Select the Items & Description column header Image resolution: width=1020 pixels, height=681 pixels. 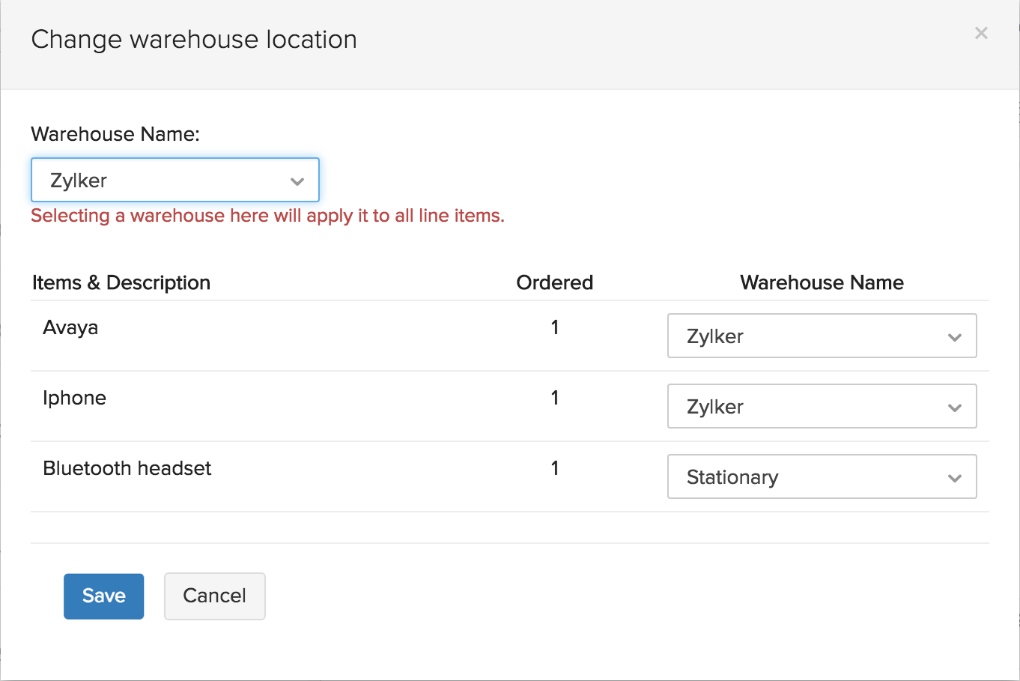[121, 282]
